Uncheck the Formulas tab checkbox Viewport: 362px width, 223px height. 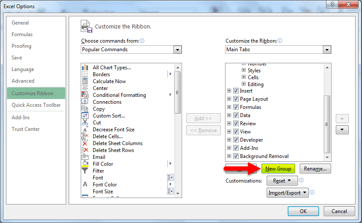click(236, 107)
